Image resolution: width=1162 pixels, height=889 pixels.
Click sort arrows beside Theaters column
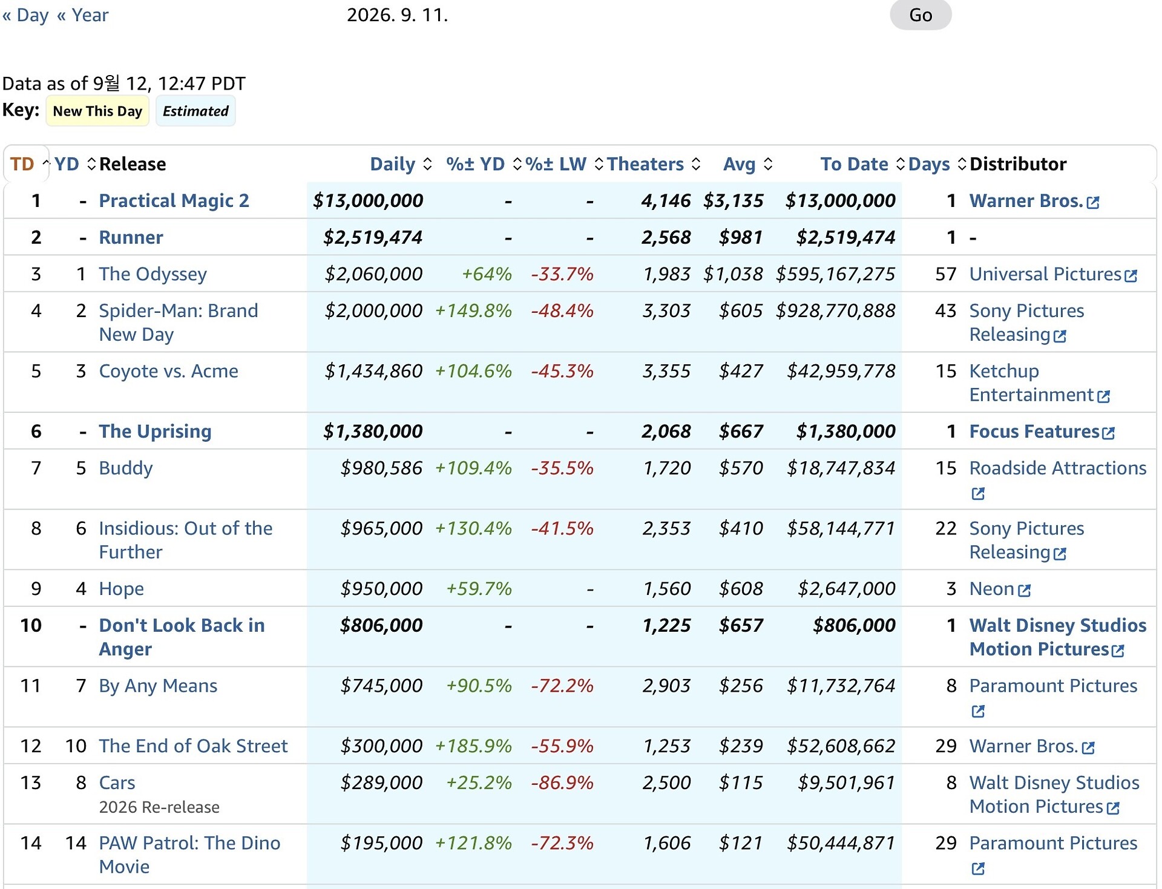[696, 164]
